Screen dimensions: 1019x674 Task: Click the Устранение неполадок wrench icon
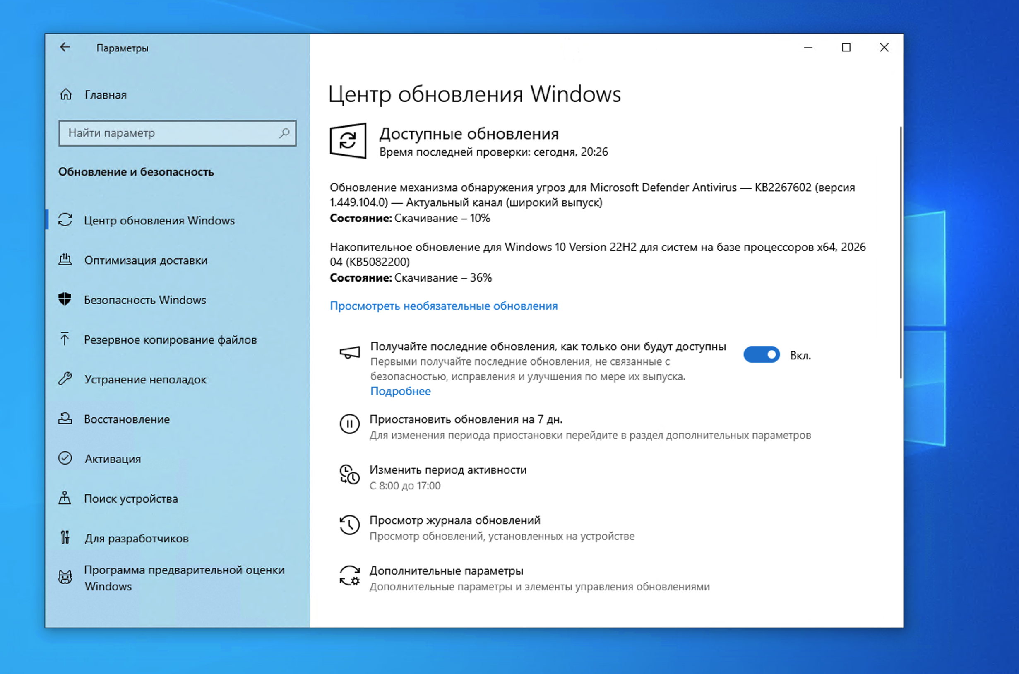tap(65, 379)
